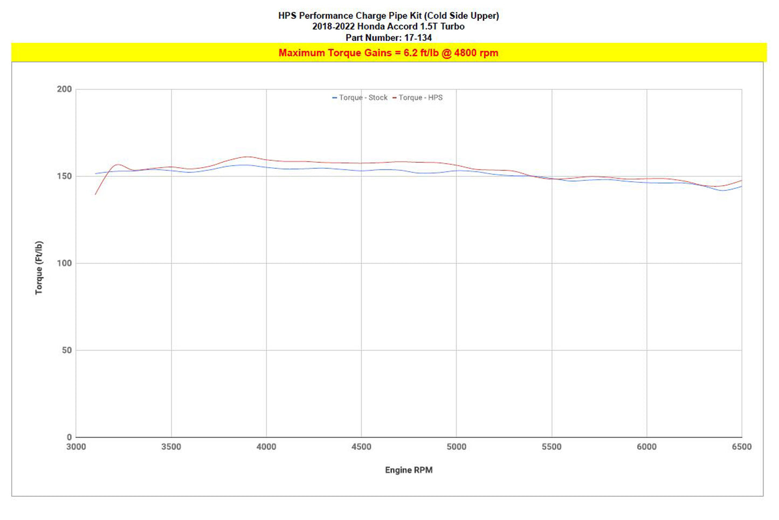Select the 150 label on the torque axis
Image resolution: width=779 pixels, height=520 pixels.
point(64,176)
